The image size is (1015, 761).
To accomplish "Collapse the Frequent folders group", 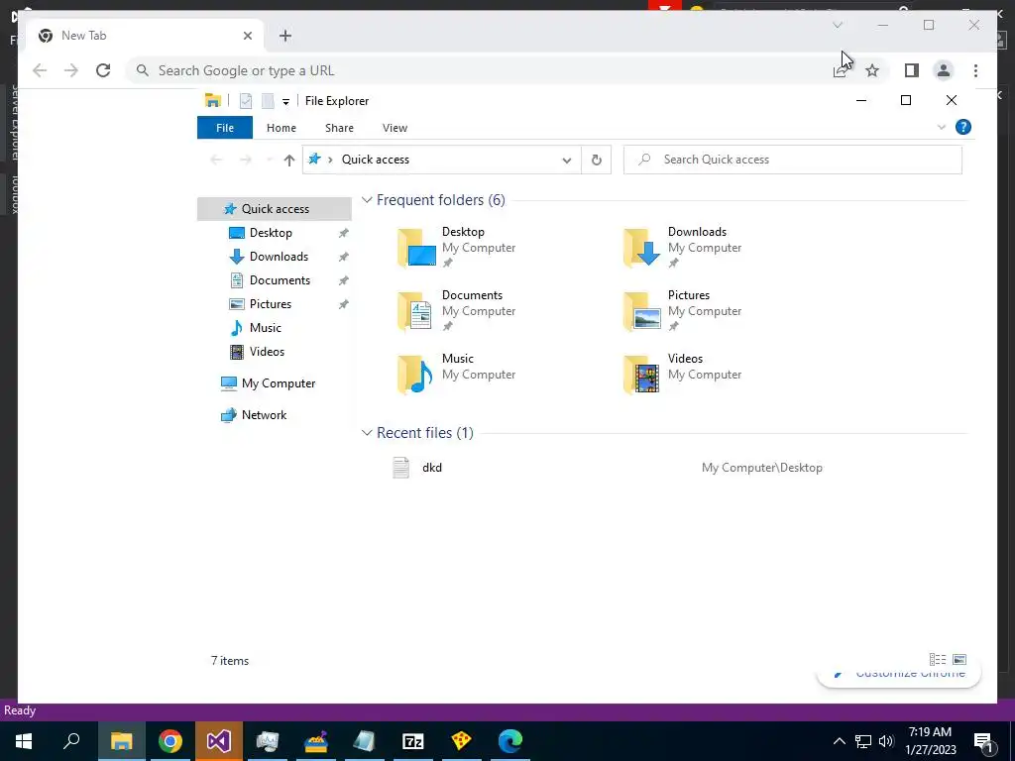I will tap(367, 200).
